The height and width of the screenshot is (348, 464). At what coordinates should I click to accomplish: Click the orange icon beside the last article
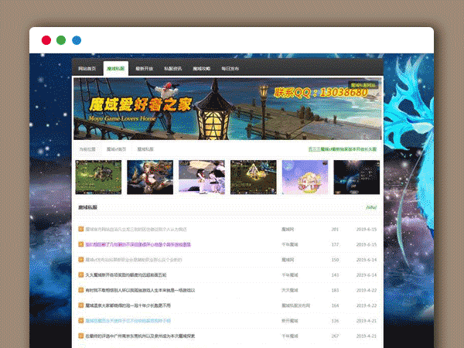pyautogui.click(x=80, y=336)
